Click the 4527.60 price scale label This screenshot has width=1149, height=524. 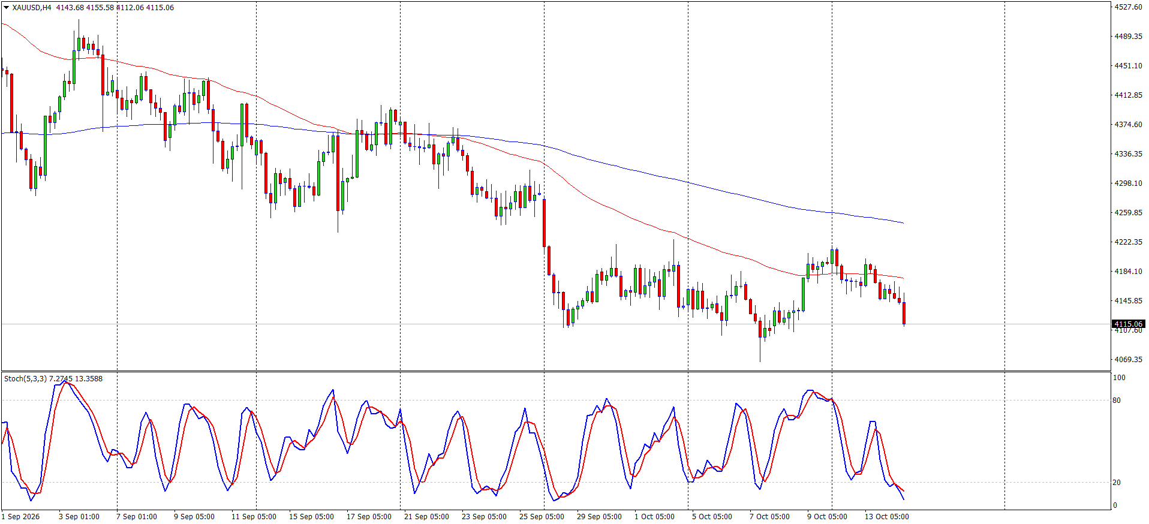tap(1128, 7)
